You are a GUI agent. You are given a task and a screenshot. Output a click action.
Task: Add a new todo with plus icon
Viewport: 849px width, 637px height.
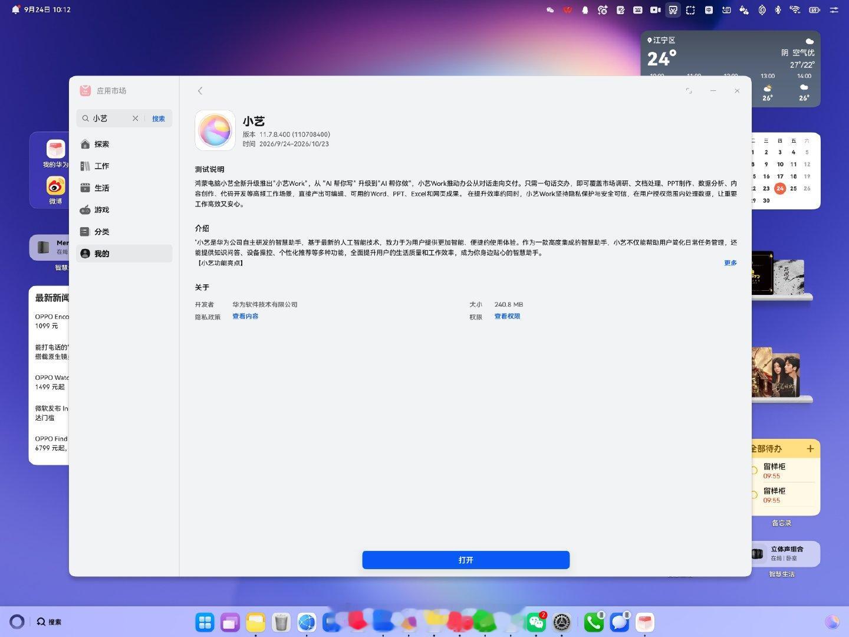[810, 449]
